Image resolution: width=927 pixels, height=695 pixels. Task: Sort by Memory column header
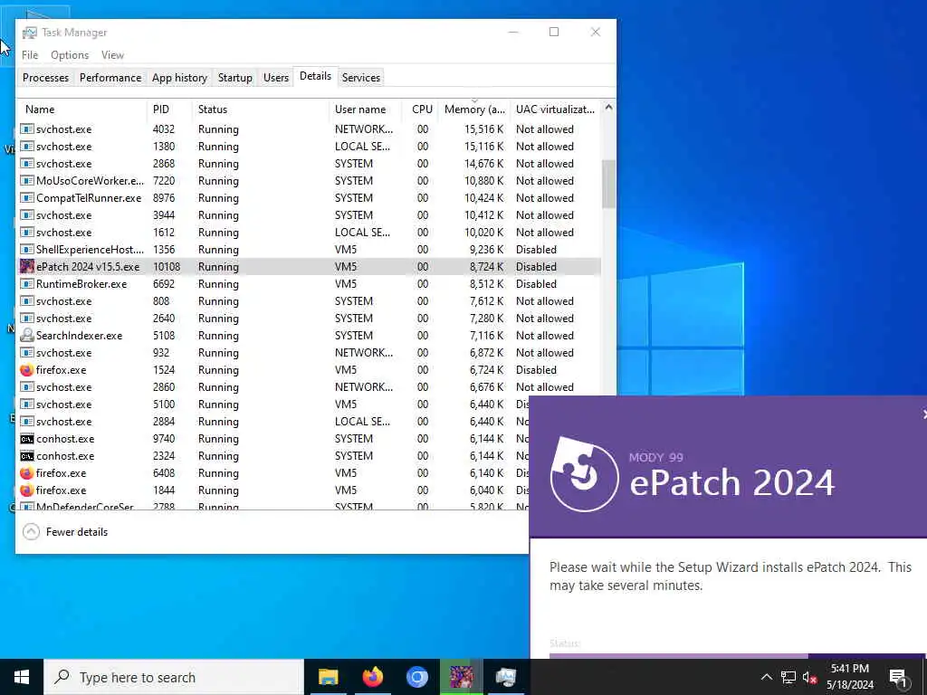pos(474,109)
